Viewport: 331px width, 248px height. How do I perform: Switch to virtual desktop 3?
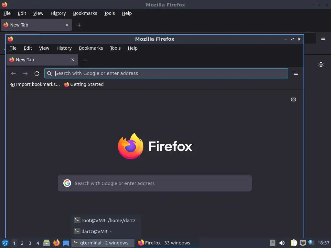pos(30,243)
